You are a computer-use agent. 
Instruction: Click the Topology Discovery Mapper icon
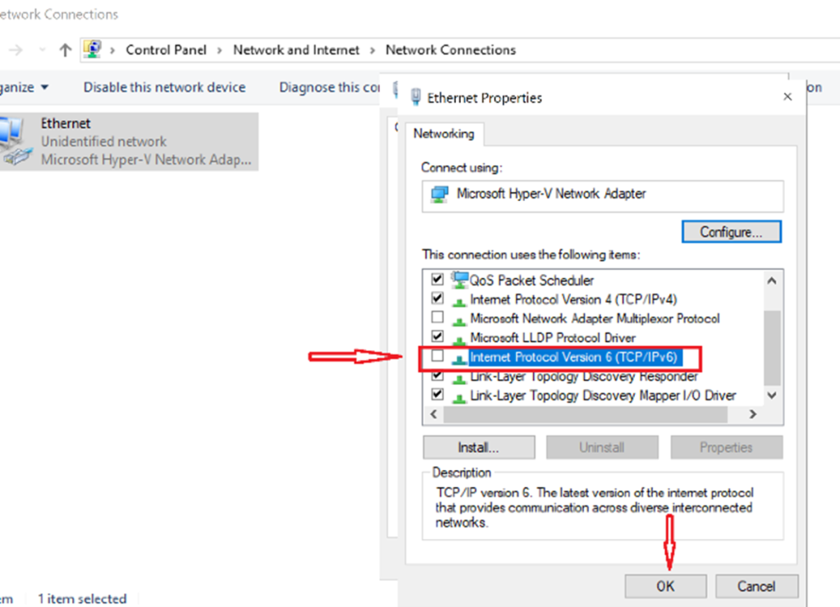(x=459, y=397)
